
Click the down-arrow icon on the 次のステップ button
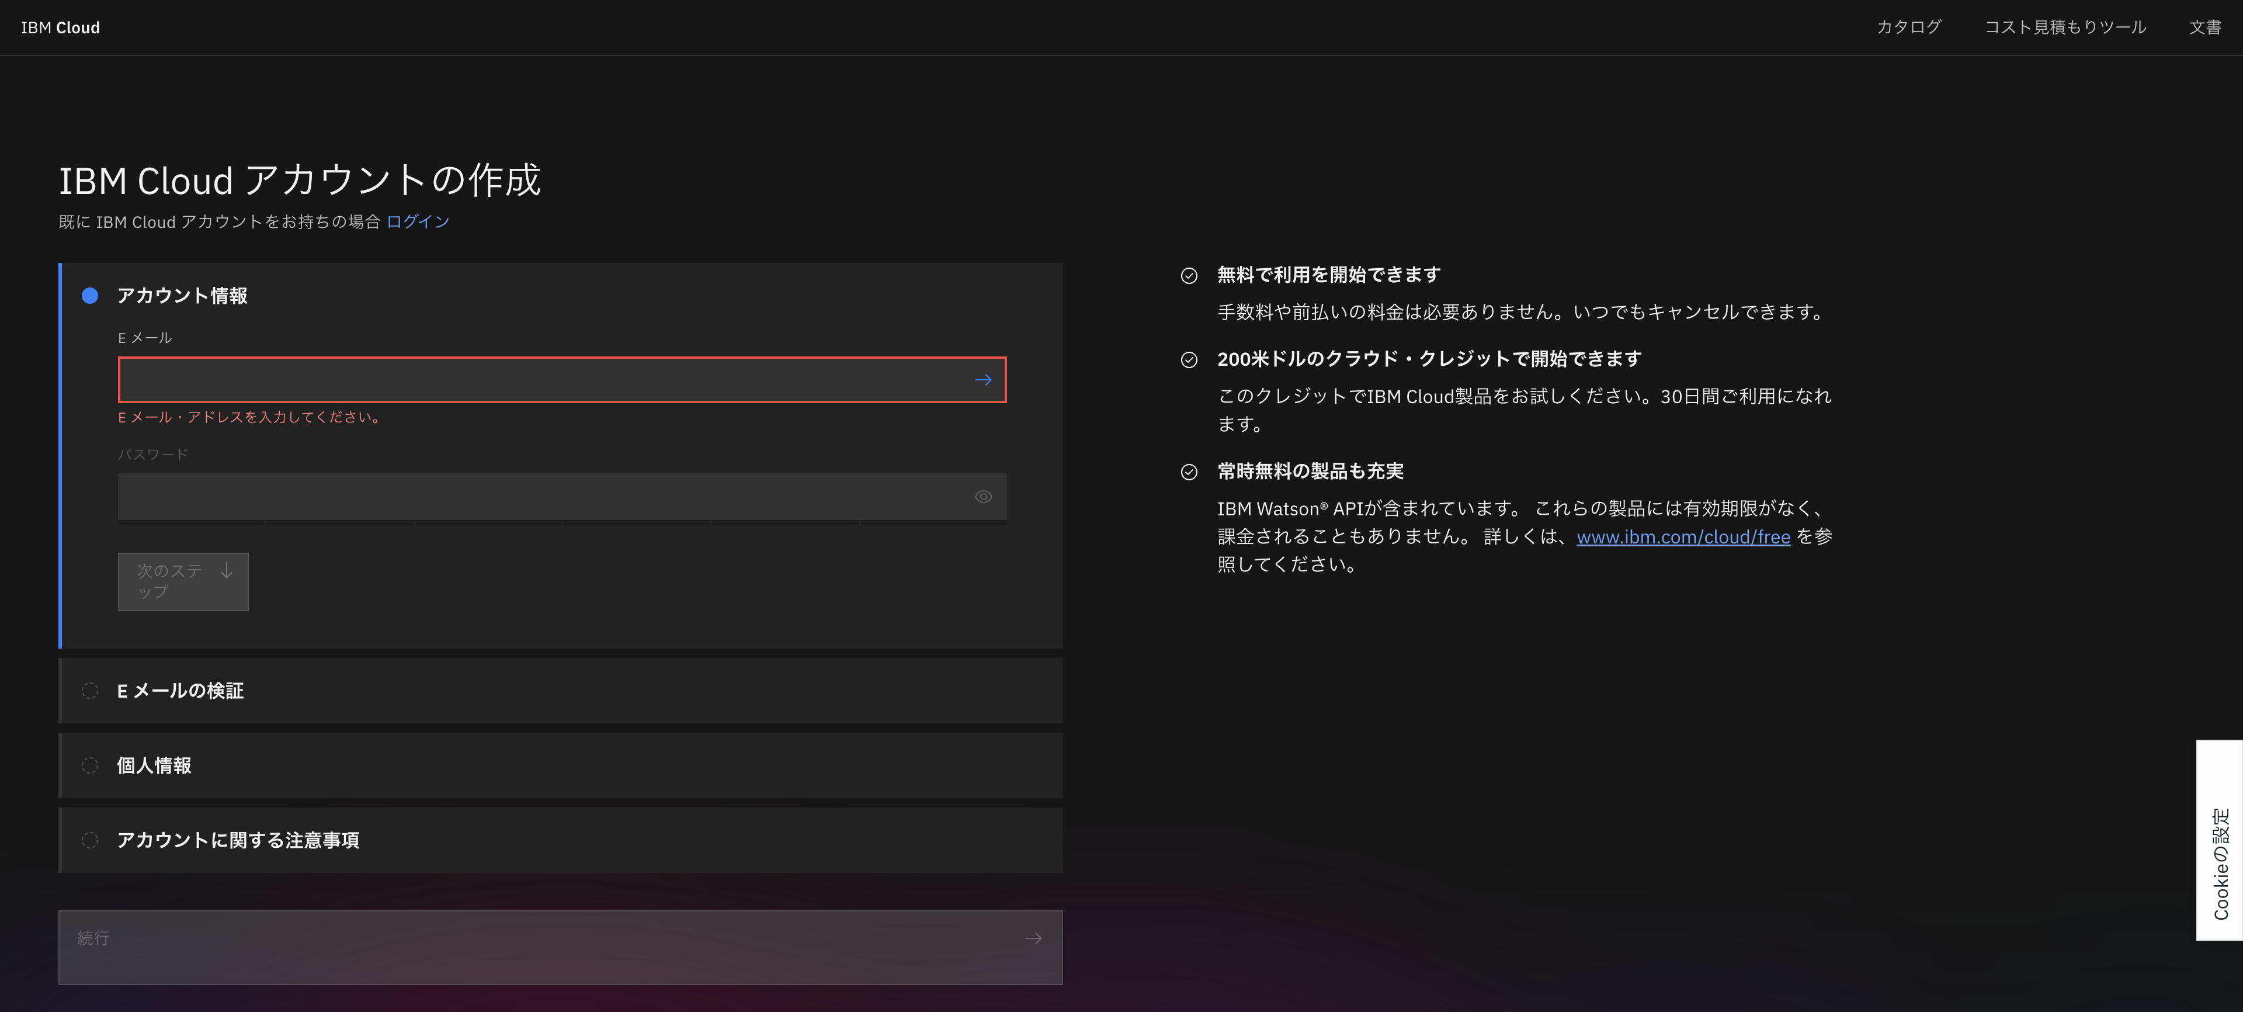tap(227, 571)
